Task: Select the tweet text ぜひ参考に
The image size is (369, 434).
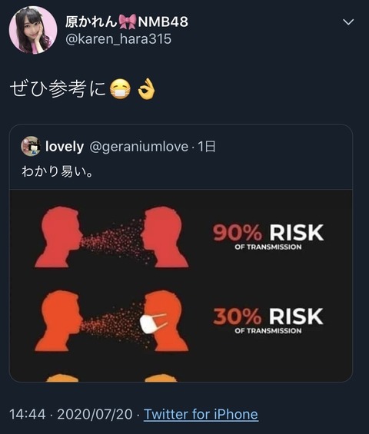Action: 58,89
